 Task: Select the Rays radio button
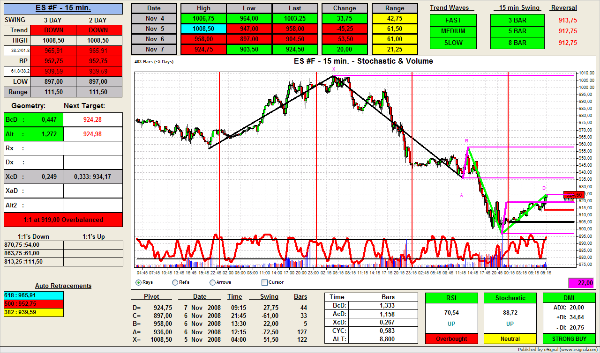tap(139, 282)
